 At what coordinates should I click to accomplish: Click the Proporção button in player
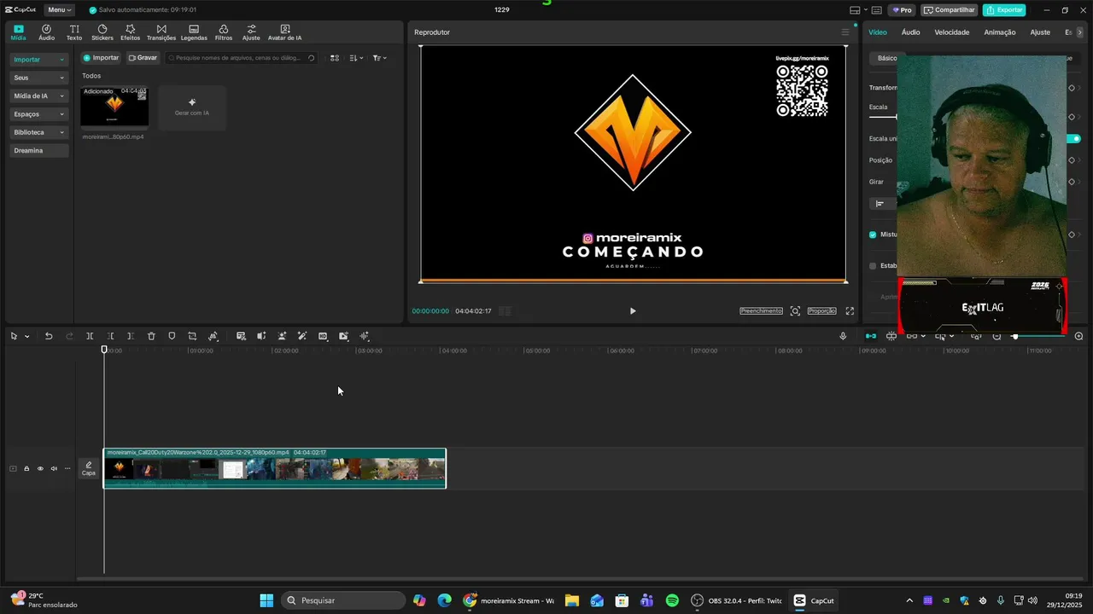tap(821, 311)
